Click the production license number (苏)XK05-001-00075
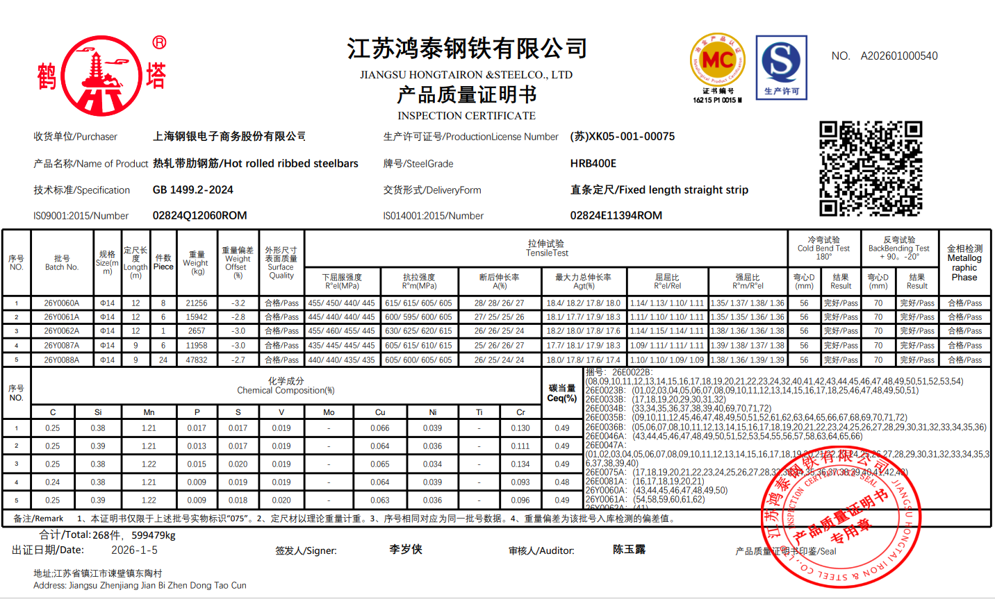The image size is (995, 599). (622, 137)
